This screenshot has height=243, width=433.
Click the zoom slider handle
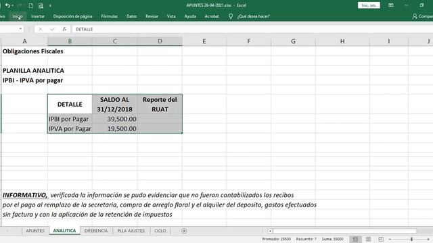pos(411,240)
